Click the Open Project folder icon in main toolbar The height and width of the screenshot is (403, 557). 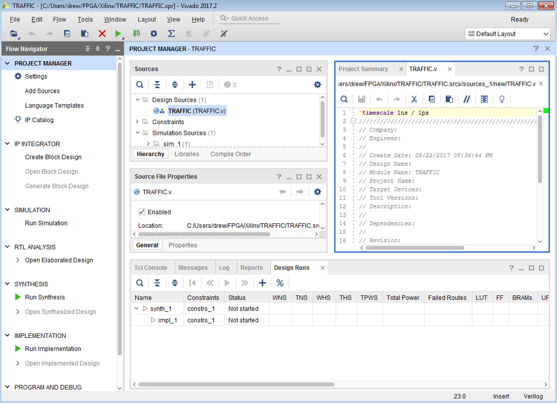14,34
